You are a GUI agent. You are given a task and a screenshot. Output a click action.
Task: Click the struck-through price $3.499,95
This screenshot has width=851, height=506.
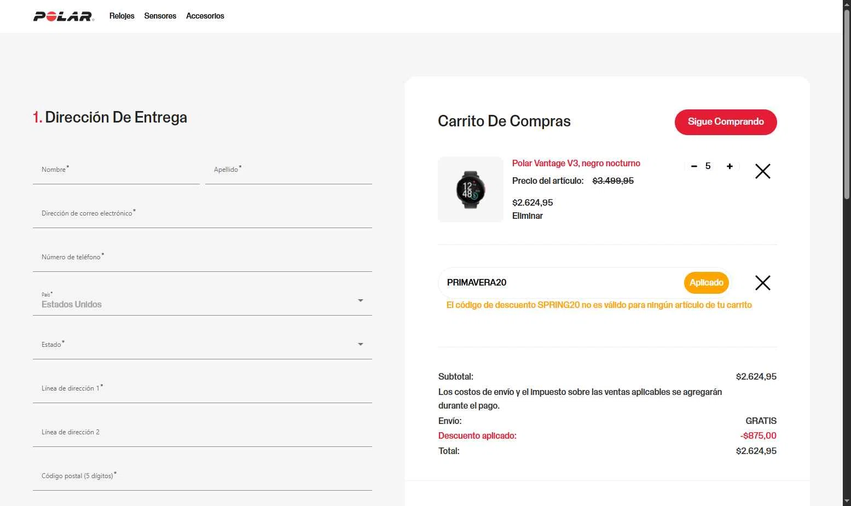[x=613, y=181]
